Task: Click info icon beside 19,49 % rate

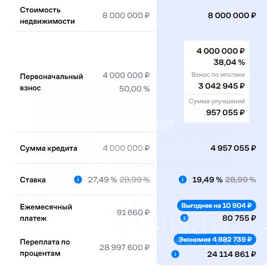Action: tap(182, 180)
